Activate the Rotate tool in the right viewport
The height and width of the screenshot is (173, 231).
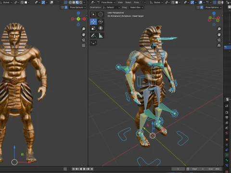(x=101, y=22)
